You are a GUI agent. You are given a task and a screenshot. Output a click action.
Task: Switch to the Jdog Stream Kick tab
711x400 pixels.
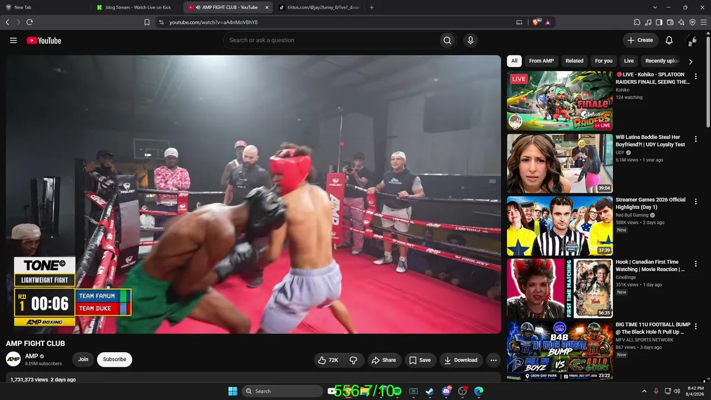(138, 7)
